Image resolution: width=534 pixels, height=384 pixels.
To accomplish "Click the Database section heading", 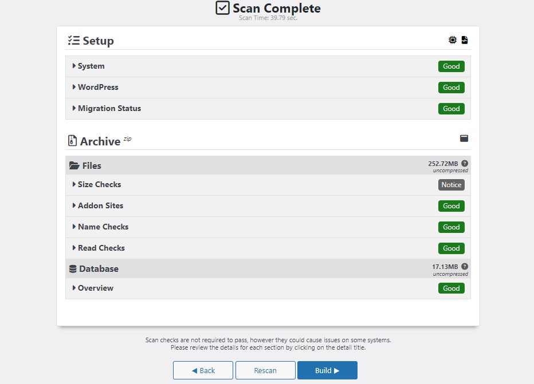I will (x=99, y=269).
